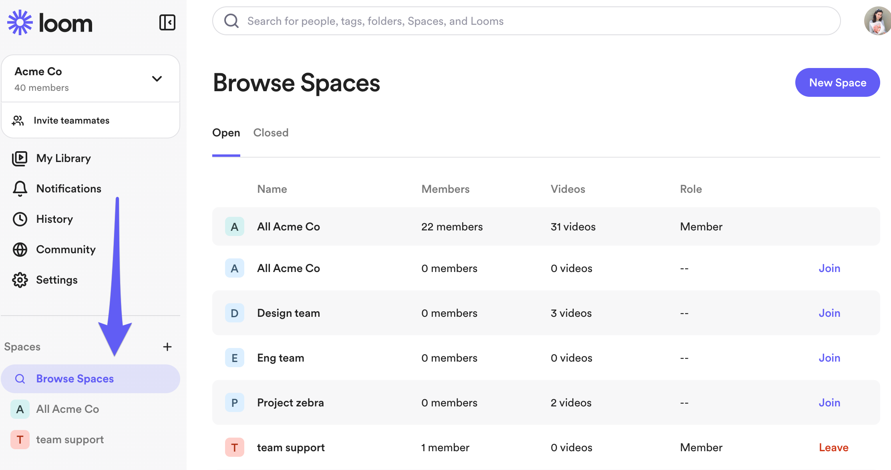Open Notifications bell icon
The height and width of the screenshot is (470, 891).
point(20,188)
